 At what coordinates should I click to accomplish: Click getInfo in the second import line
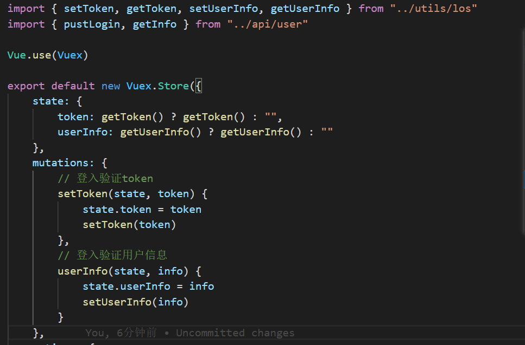pos(154,24)
